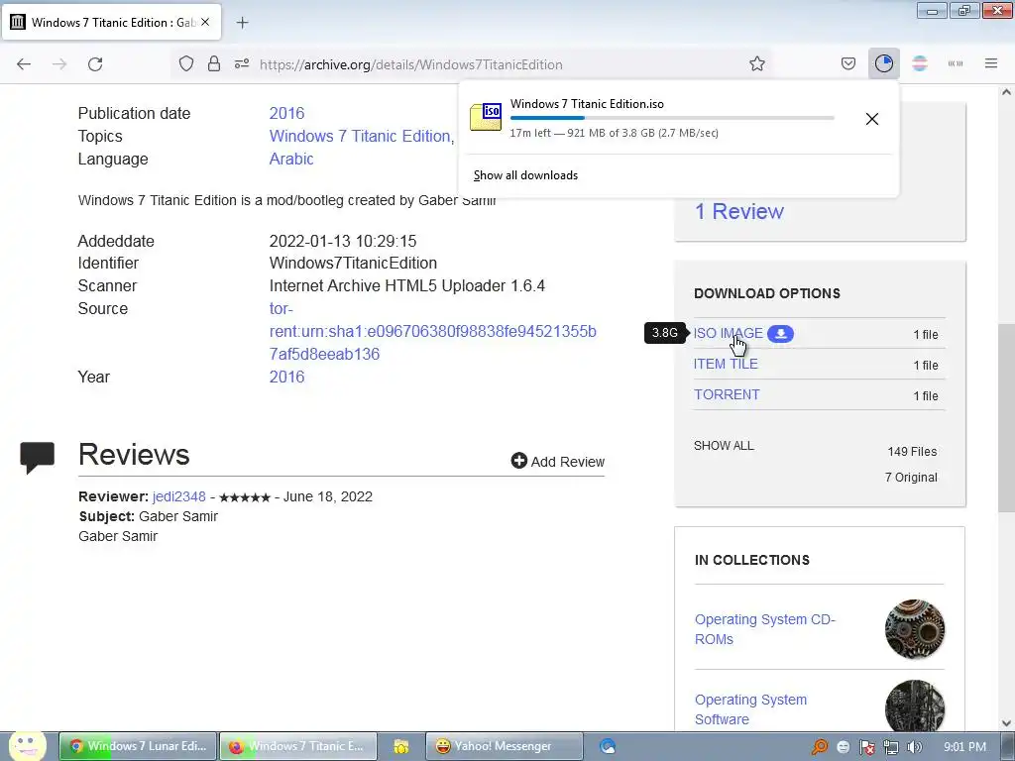The height and width of the screenshot is (761, 1015).
Task: Click the 7 Original link
Action: 911,478
